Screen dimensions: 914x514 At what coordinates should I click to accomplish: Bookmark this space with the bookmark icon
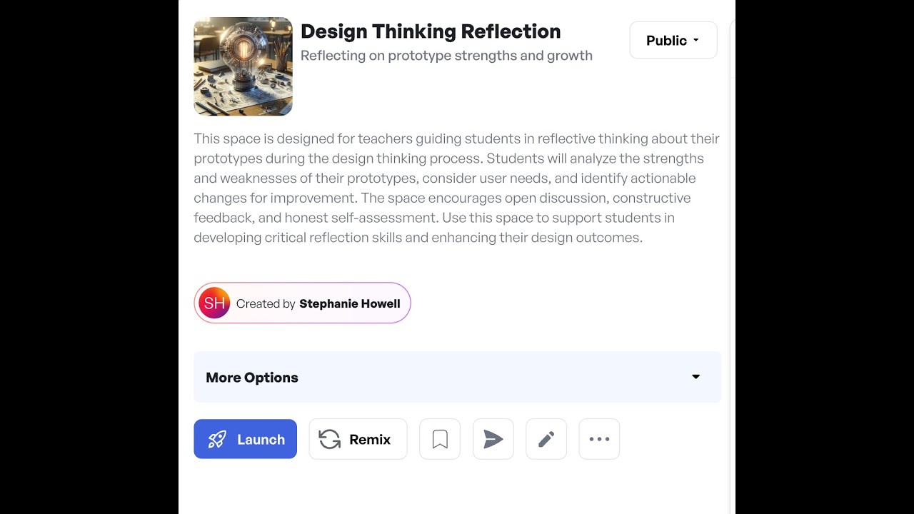point(440,439)
